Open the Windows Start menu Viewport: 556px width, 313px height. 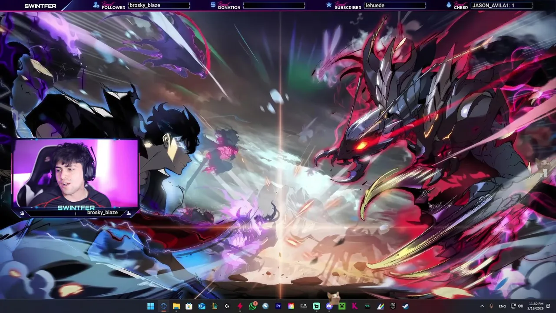click(151, 306)
